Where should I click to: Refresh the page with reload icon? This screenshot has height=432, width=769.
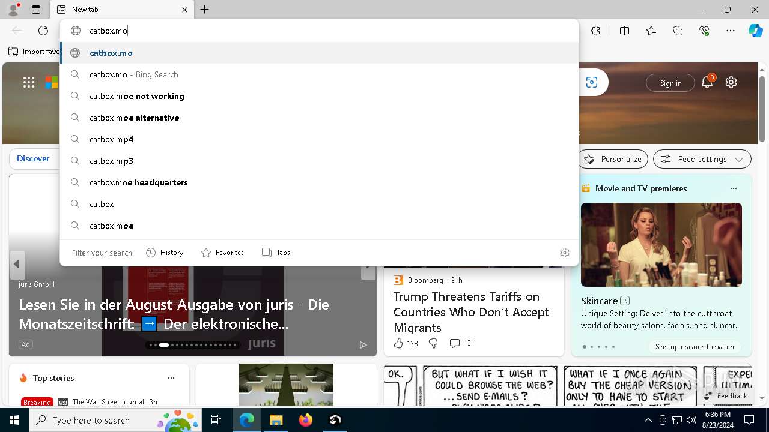(x=43, y=31)
